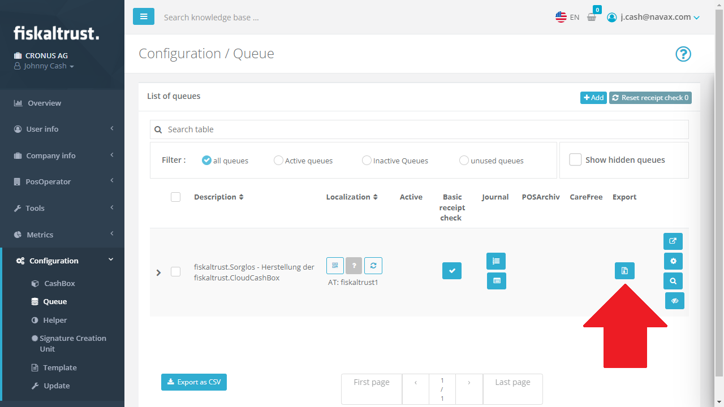
Task: Click the refresh localization icon
Action: (373, 266)
